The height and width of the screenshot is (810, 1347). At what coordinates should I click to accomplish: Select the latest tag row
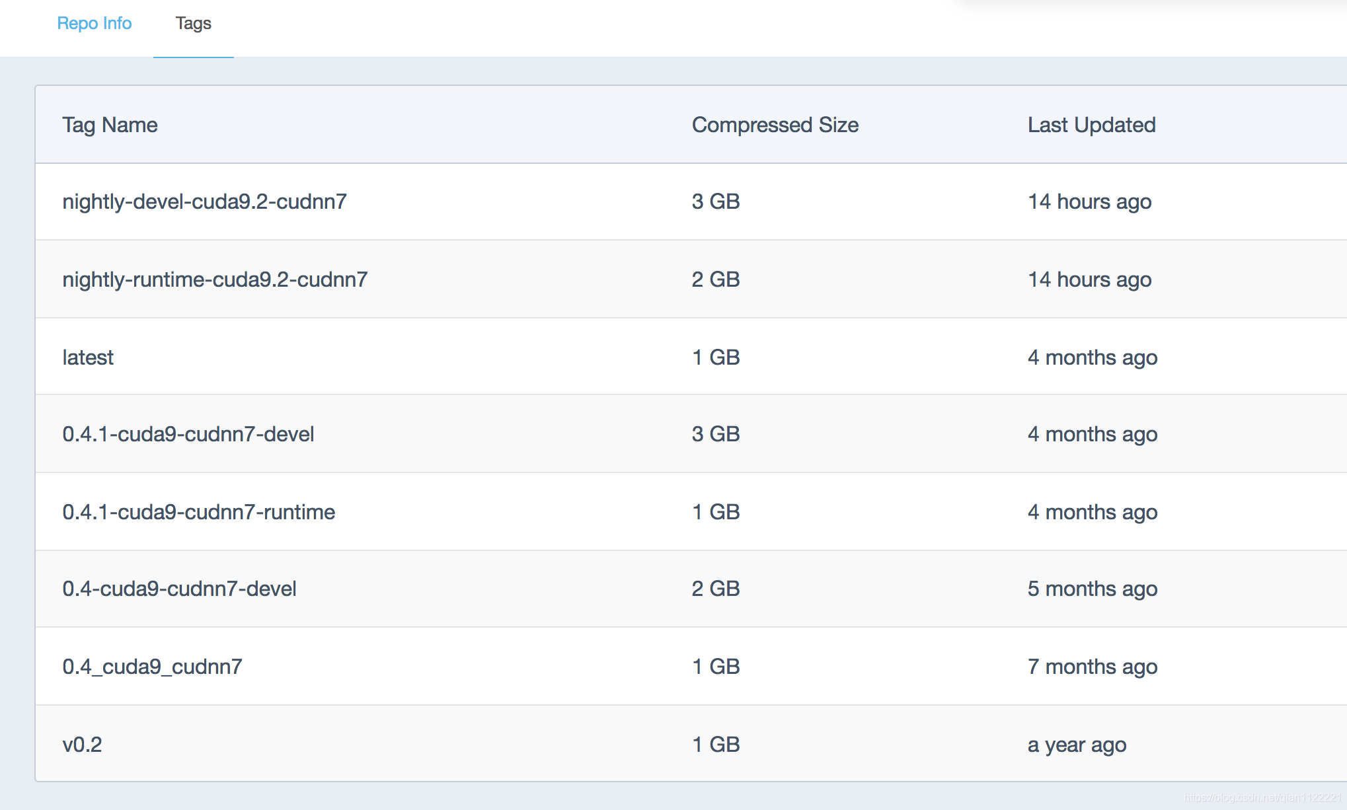88,357
